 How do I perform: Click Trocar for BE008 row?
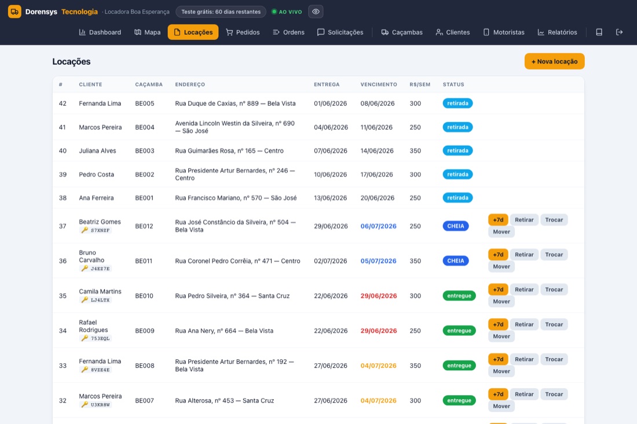(x=554, y=359)
